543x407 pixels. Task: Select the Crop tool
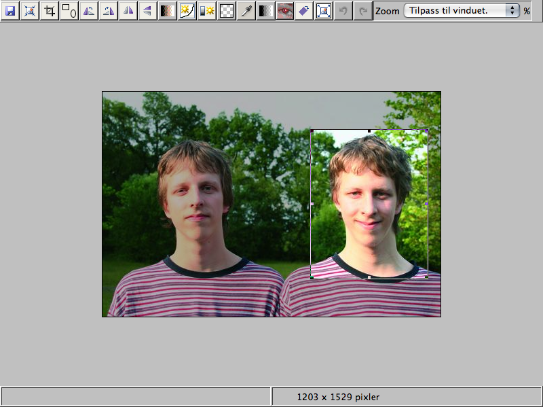[x=50, y=11]
